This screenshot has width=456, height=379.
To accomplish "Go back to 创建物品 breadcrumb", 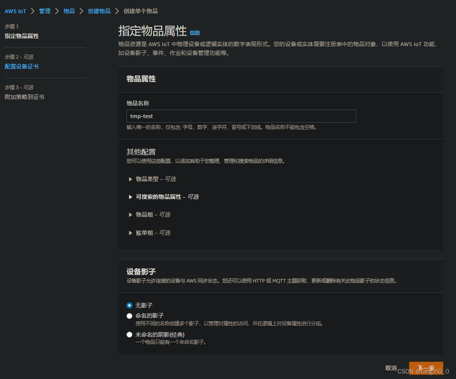I will (x=99, y=11).
